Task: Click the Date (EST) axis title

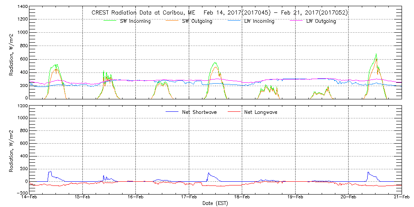Action: (x=215, y=203)
